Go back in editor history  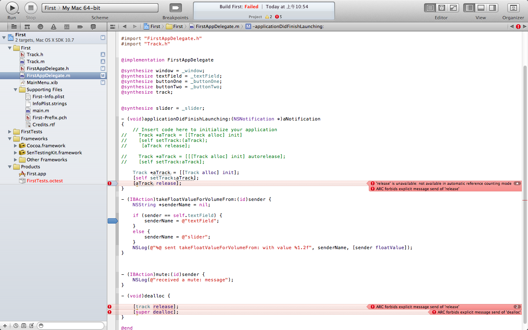point(124,26)
